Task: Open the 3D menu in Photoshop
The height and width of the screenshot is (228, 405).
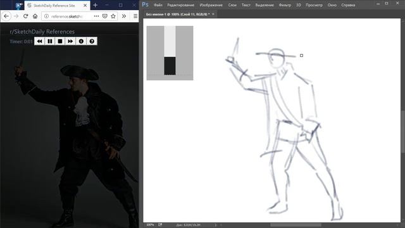Action: tap(299, 5)
